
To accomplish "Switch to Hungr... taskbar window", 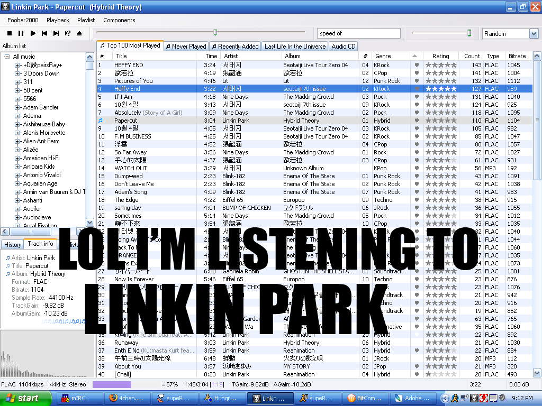I will pos(222,398).
